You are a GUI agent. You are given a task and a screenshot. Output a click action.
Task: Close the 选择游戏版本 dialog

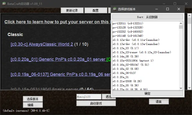click(179, 9)
